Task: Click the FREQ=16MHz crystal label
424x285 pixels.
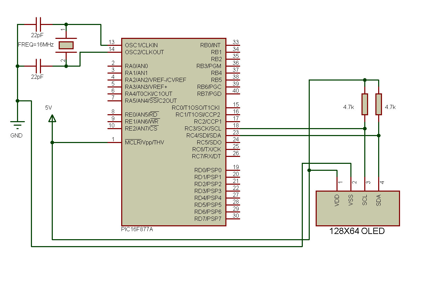Action: coord(35,45)
